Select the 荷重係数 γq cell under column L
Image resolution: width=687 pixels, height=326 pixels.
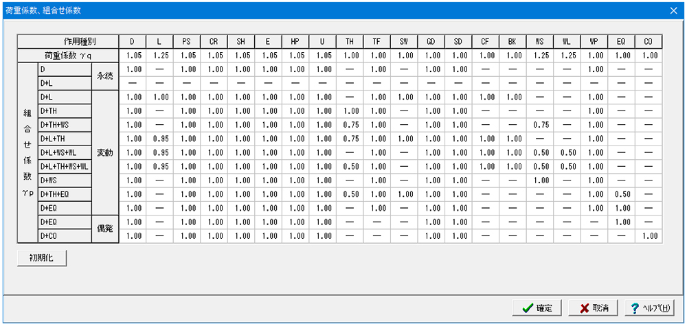tap(159, 56)
